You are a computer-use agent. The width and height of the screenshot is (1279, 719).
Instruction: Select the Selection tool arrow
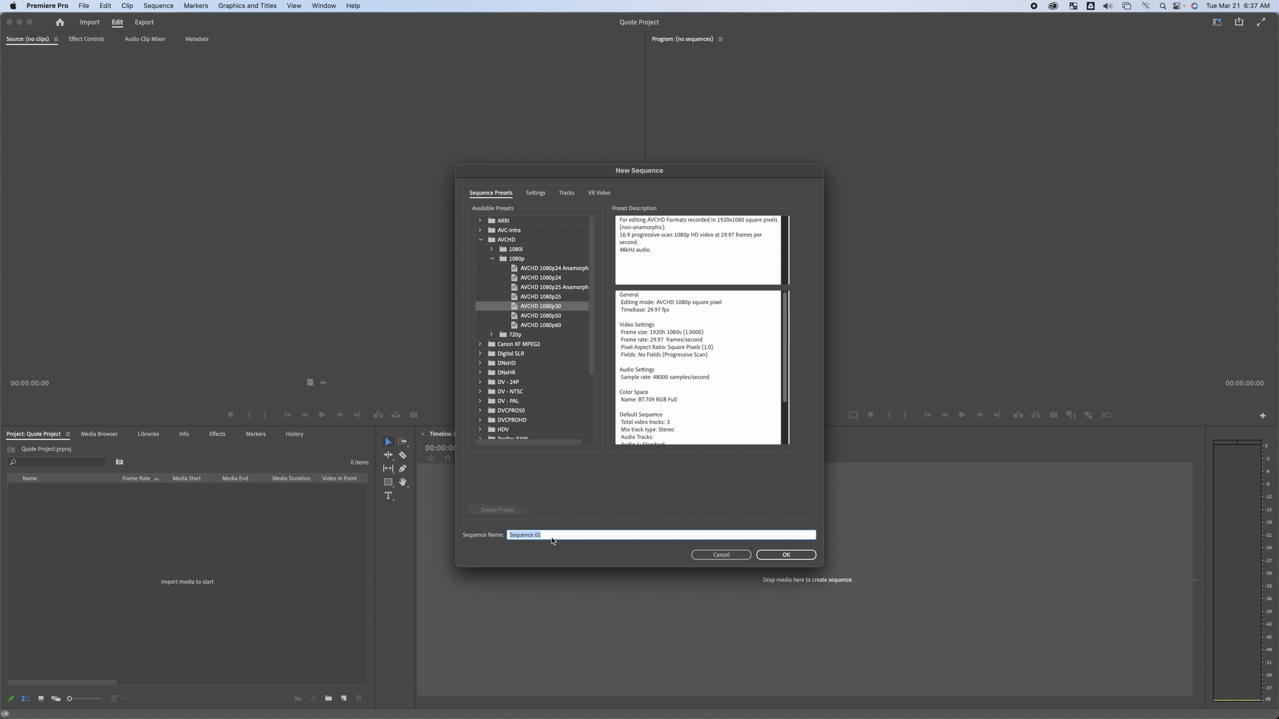click(x=388, y=441)
